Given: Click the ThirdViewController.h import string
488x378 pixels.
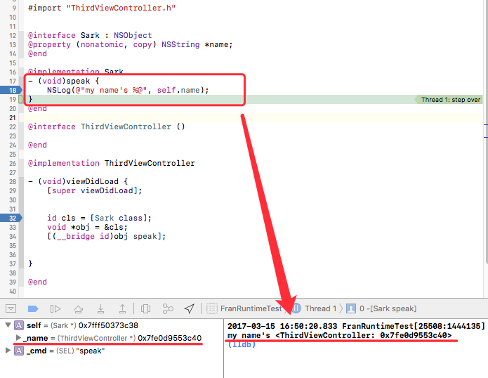Looking at the screenshot, I should 121,8.
